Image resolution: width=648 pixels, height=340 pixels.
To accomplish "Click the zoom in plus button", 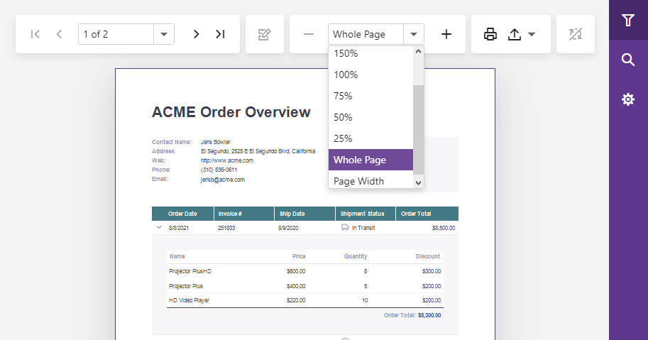I will pos(446,34).
